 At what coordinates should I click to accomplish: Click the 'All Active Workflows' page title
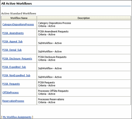(17, 4)
